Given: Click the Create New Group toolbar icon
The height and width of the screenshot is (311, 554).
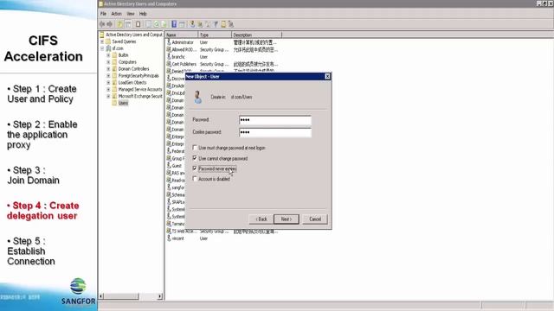Looking at the screenshot, I should 200,24.
